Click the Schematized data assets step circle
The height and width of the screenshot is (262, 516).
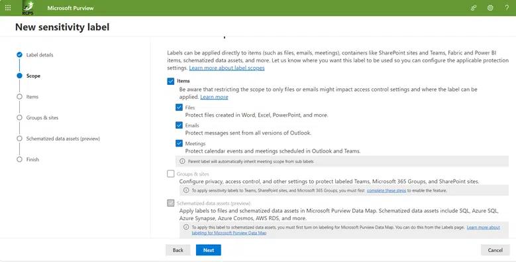(x=19, y=139)
